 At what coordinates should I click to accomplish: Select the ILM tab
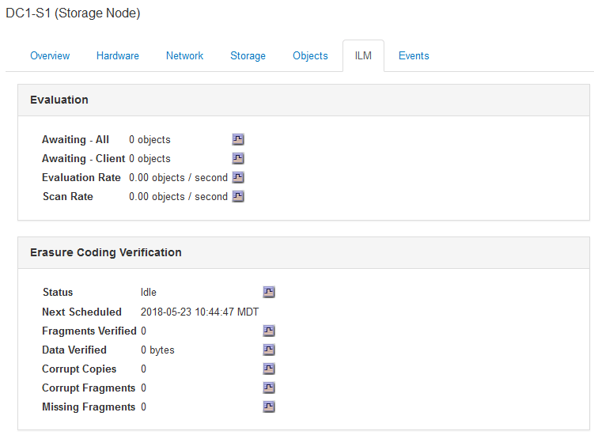363,56
